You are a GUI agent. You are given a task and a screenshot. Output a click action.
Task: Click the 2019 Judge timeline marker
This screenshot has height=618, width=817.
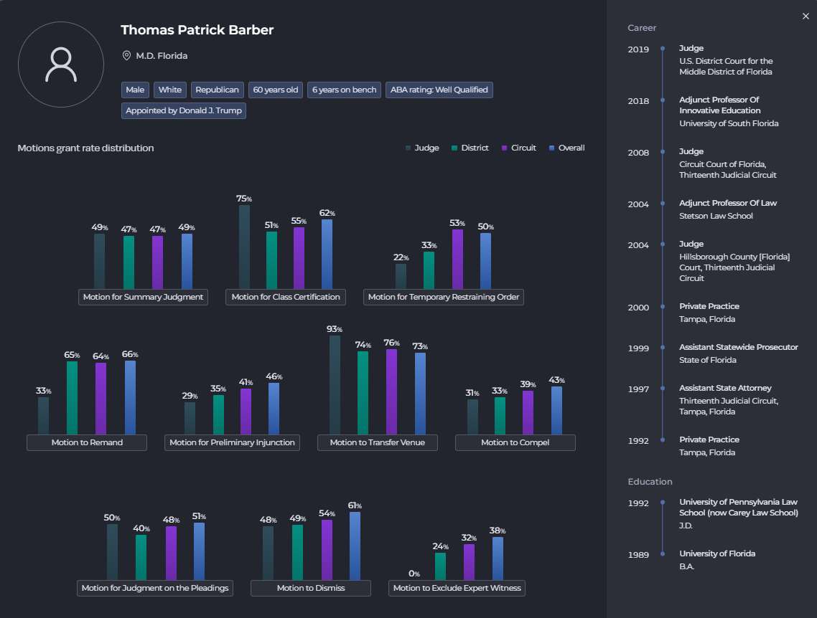(x=662, y=49)
